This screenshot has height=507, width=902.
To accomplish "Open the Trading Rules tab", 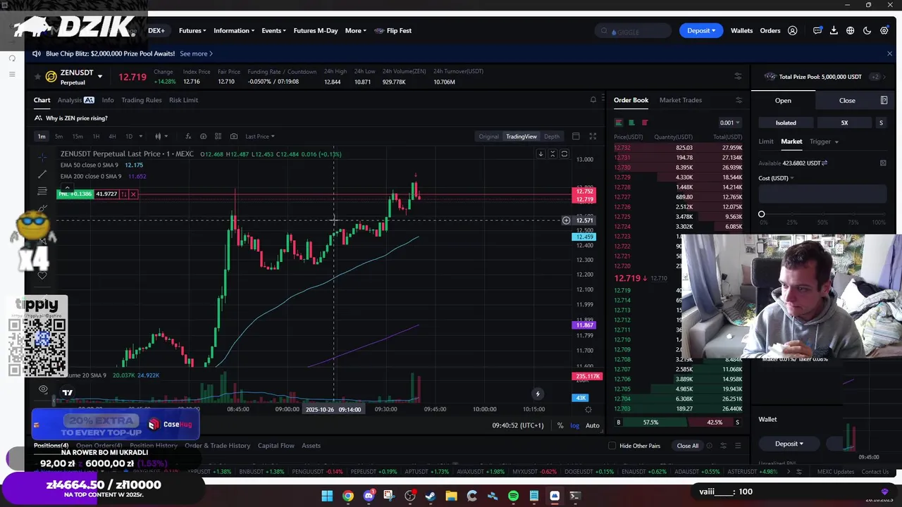I will click(x=142, y=100).
